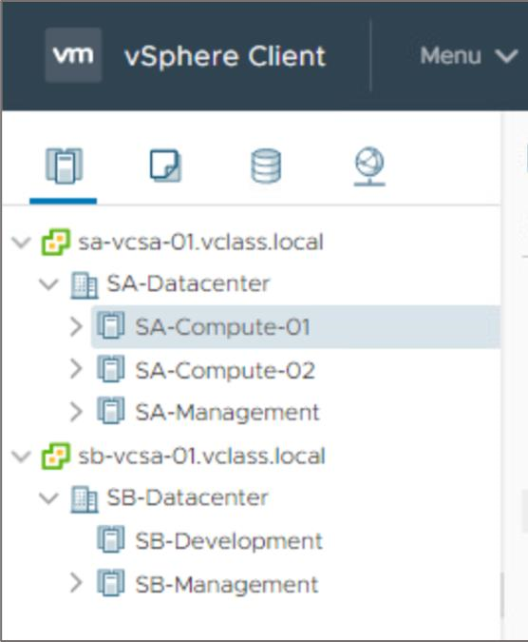
Task: Click the vSphere Client title
Action: [x=225, y=56]
